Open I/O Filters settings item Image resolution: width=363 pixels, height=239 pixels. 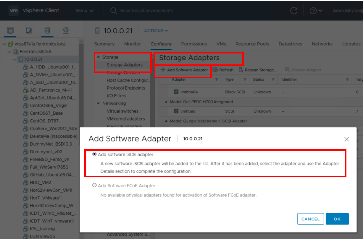pos(116,96)
